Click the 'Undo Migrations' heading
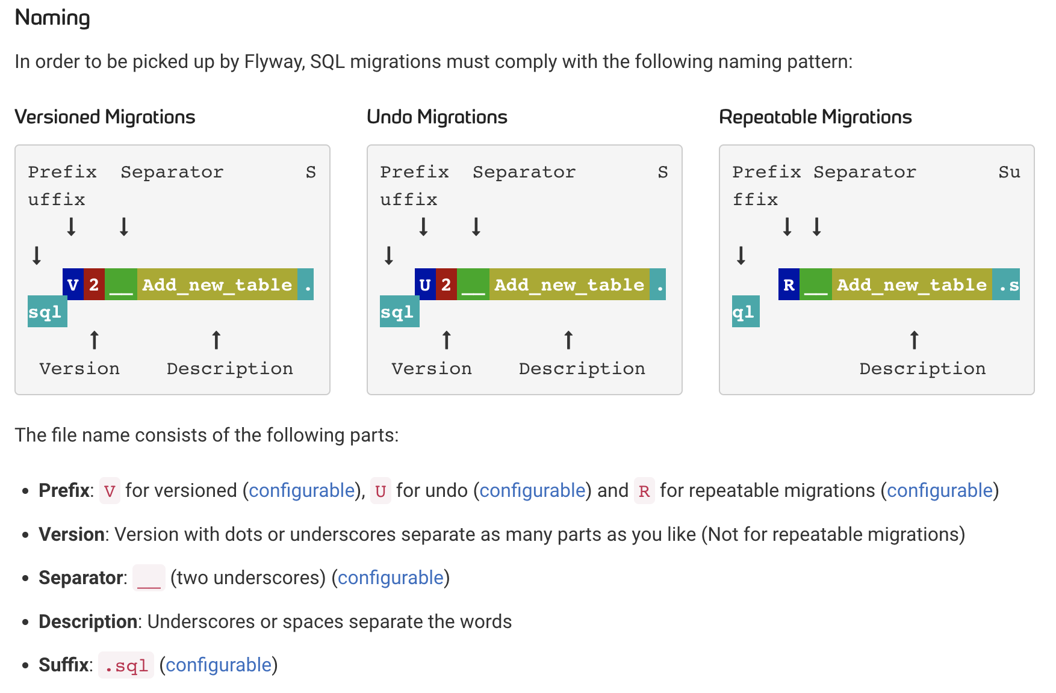The width and height of the screenshot is (1056, 693). click(x=437, y=117)
